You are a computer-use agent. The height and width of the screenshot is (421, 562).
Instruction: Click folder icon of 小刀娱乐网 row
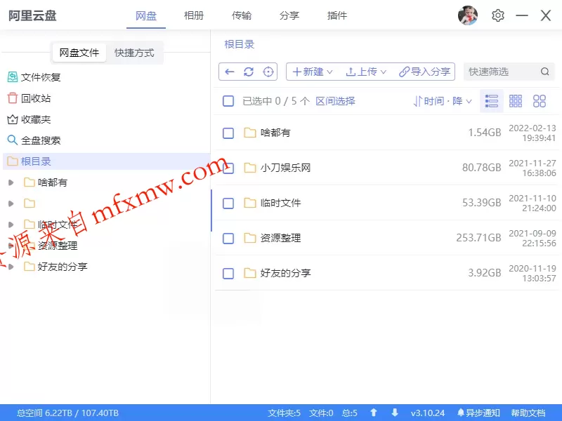249,168
